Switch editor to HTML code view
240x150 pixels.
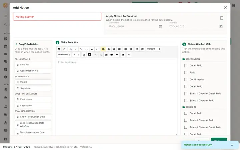pos(129,55)
